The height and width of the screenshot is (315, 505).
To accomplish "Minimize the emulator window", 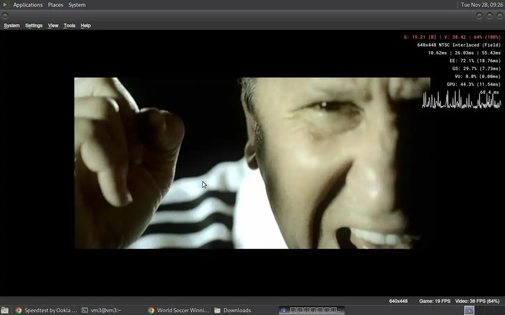I will coord(479,16).
